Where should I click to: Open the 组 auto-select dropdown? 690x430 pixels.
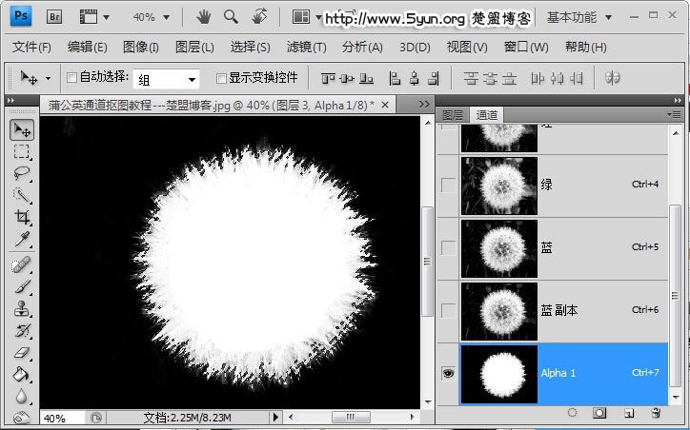tap(168, 79)
